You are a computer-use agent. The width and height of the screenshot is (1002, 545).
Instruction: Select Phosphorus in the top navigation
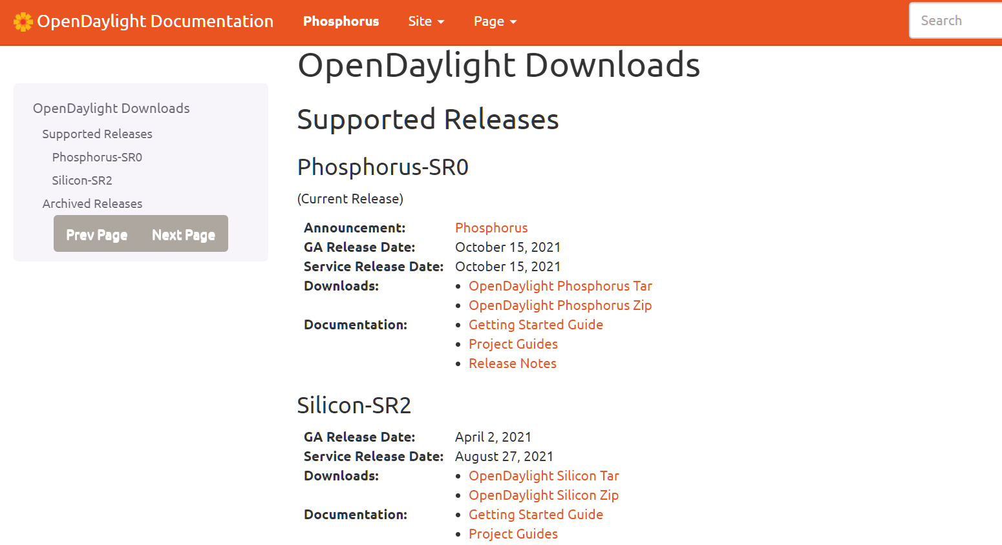click(341, 21)
